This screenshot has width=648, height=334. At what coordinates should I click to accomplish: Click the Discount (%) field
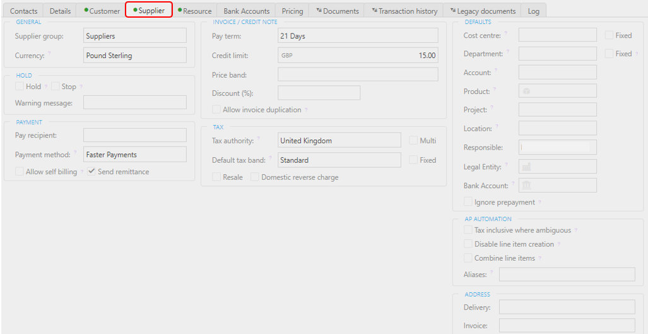pyautogui.click(x=319, y=93)
